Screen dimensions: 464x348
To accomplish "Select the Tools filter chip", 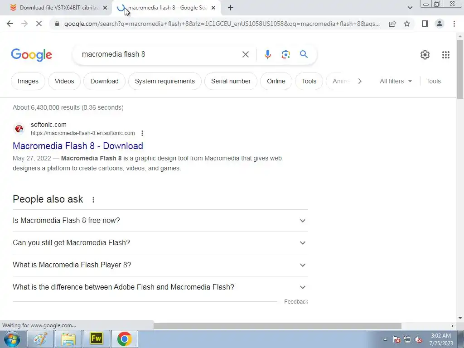I will click(309, 81).
